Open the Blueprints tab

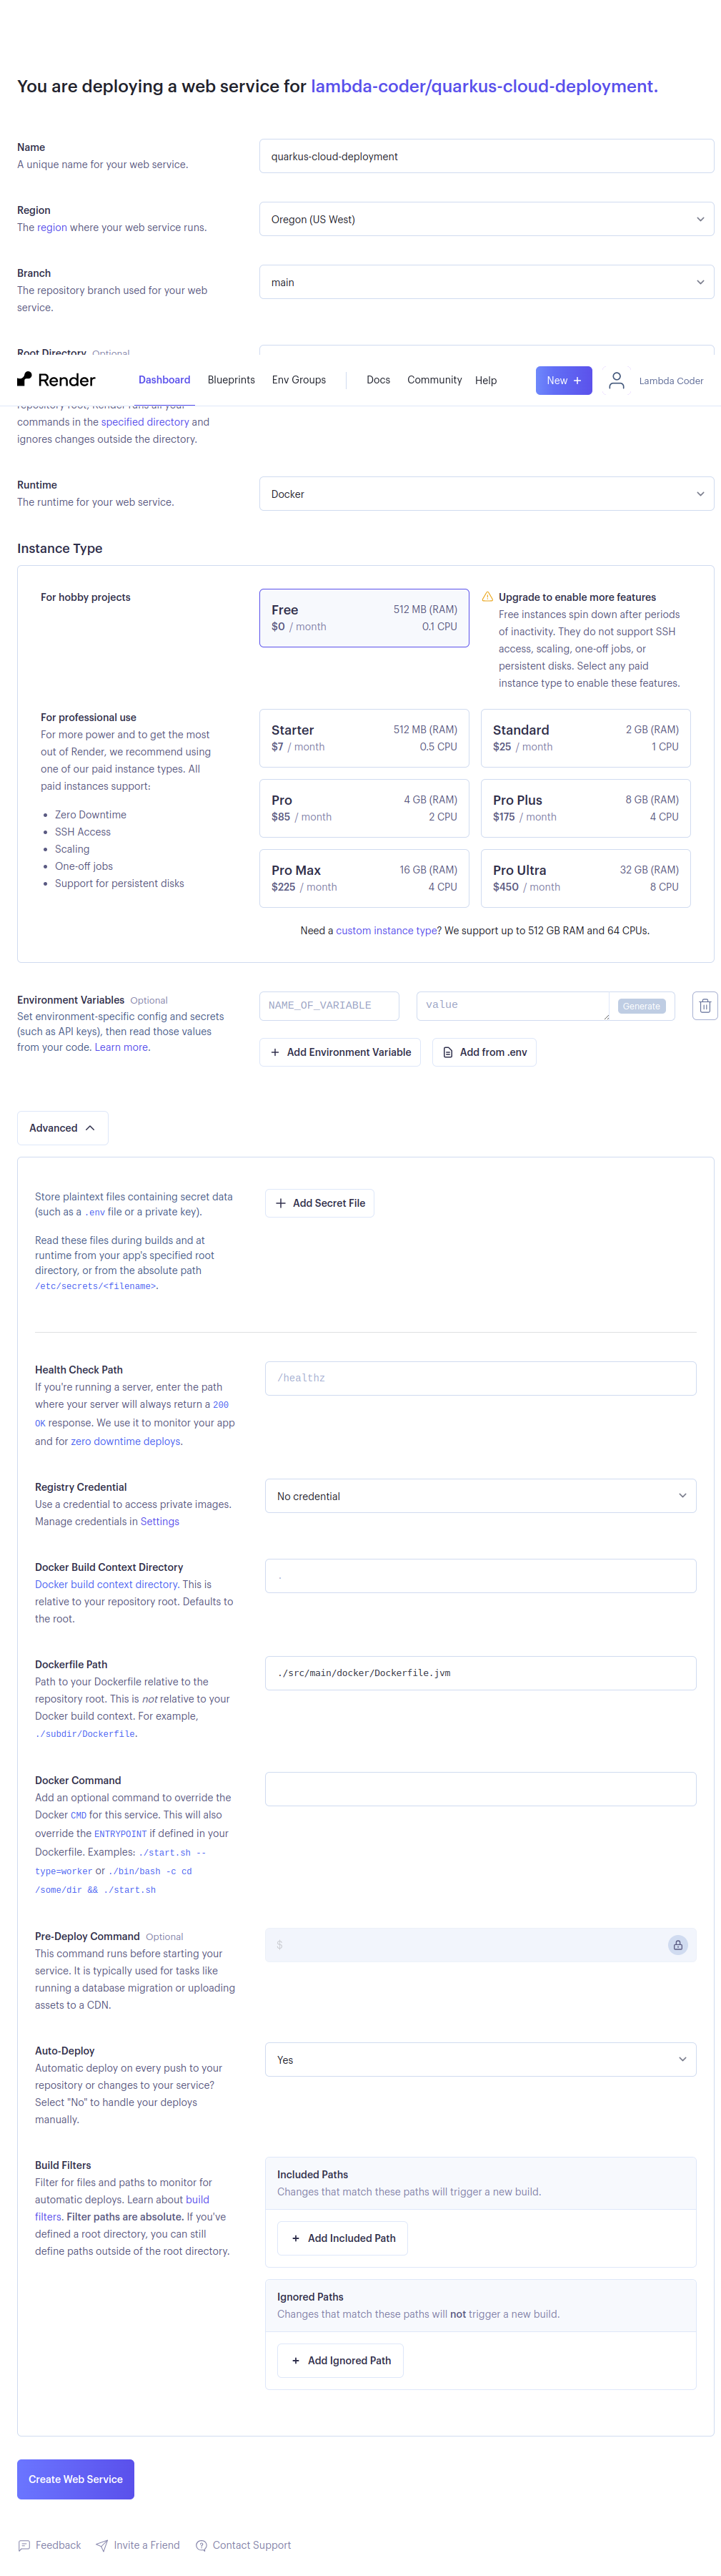tap(231, 380)
